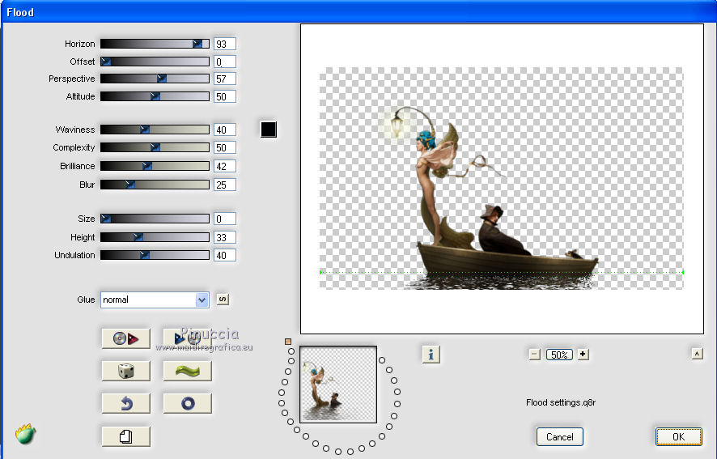This screenshot has width=717, height=459.
Task: Click the Offset value field
Action: click(225, 62)
